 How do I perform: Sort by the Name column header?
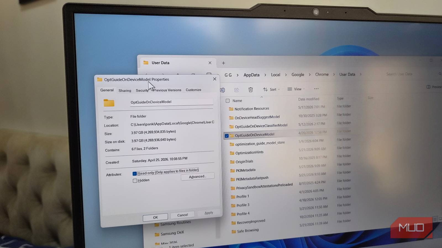point(237,101)
